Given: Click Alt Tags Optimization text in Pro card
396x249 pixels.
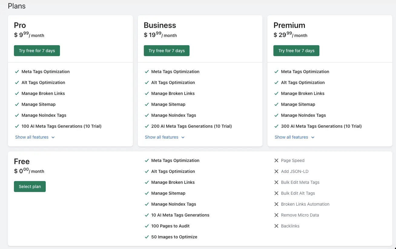Looking at the screenshot, I should pyautogui.click(x=43, y=82).
